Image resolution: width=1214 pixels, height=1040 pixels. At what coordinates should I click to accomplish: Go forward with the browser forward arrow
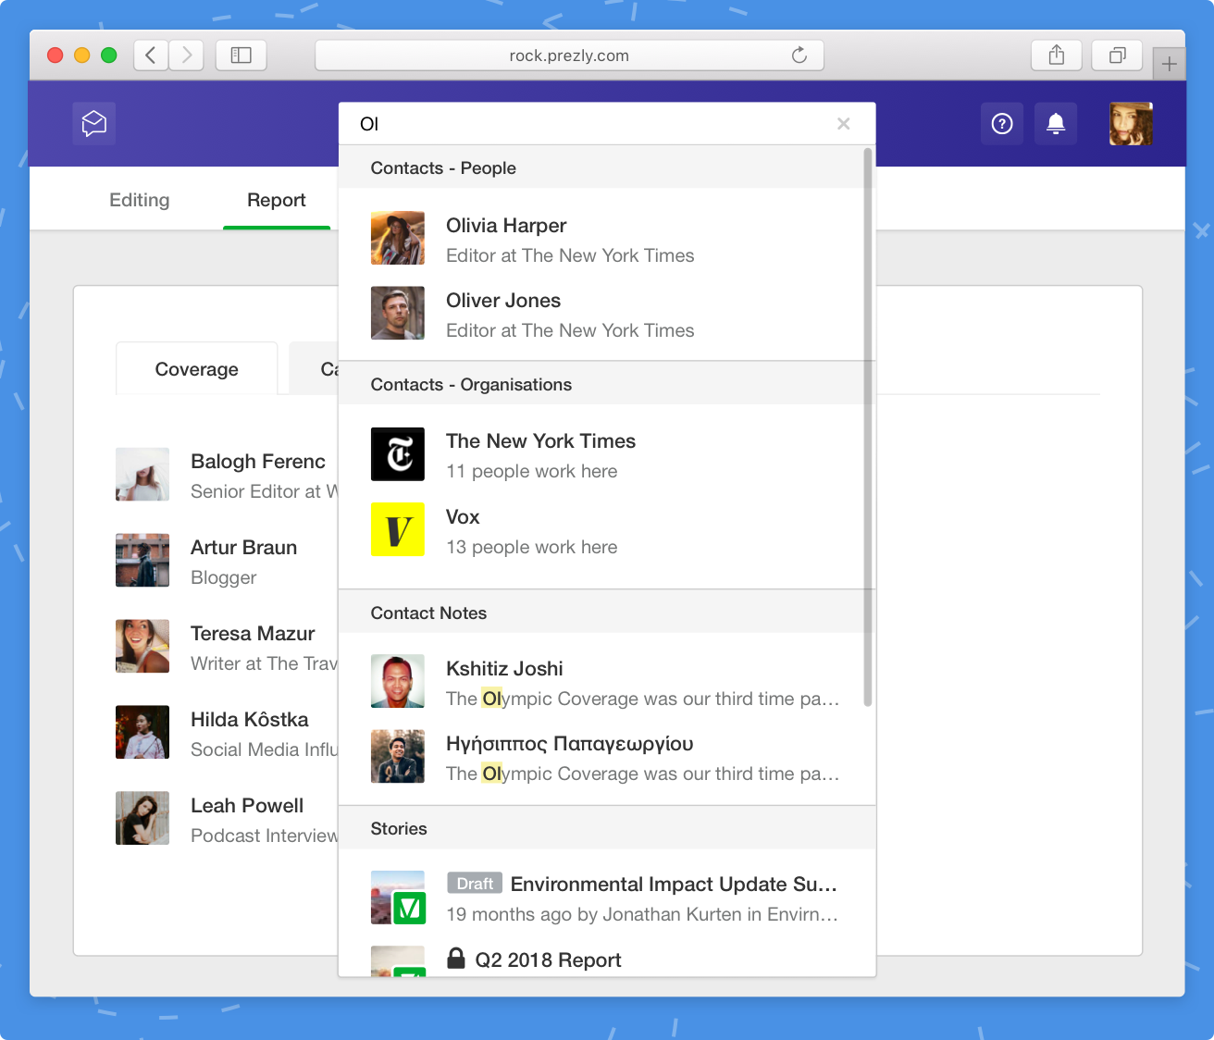pyautogui.click(x=186, y=56)
